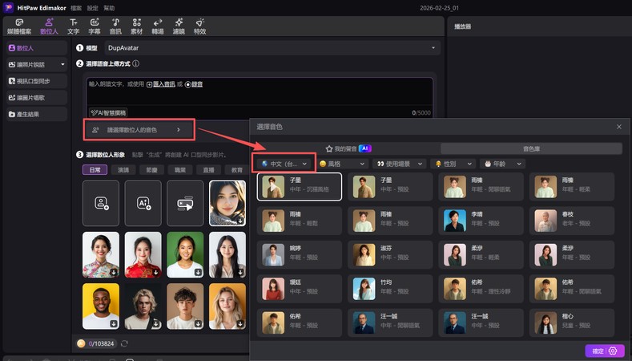Select the 李晴 voice card
632x361 pixels.
coord(482,220)
